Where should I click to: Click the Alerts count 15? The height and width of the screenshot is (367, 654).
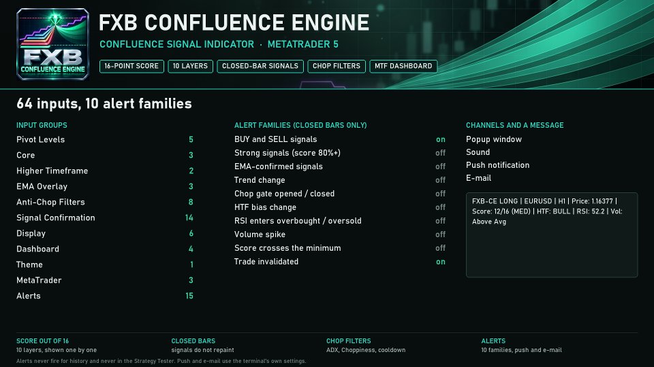click(x=189, y=296)
